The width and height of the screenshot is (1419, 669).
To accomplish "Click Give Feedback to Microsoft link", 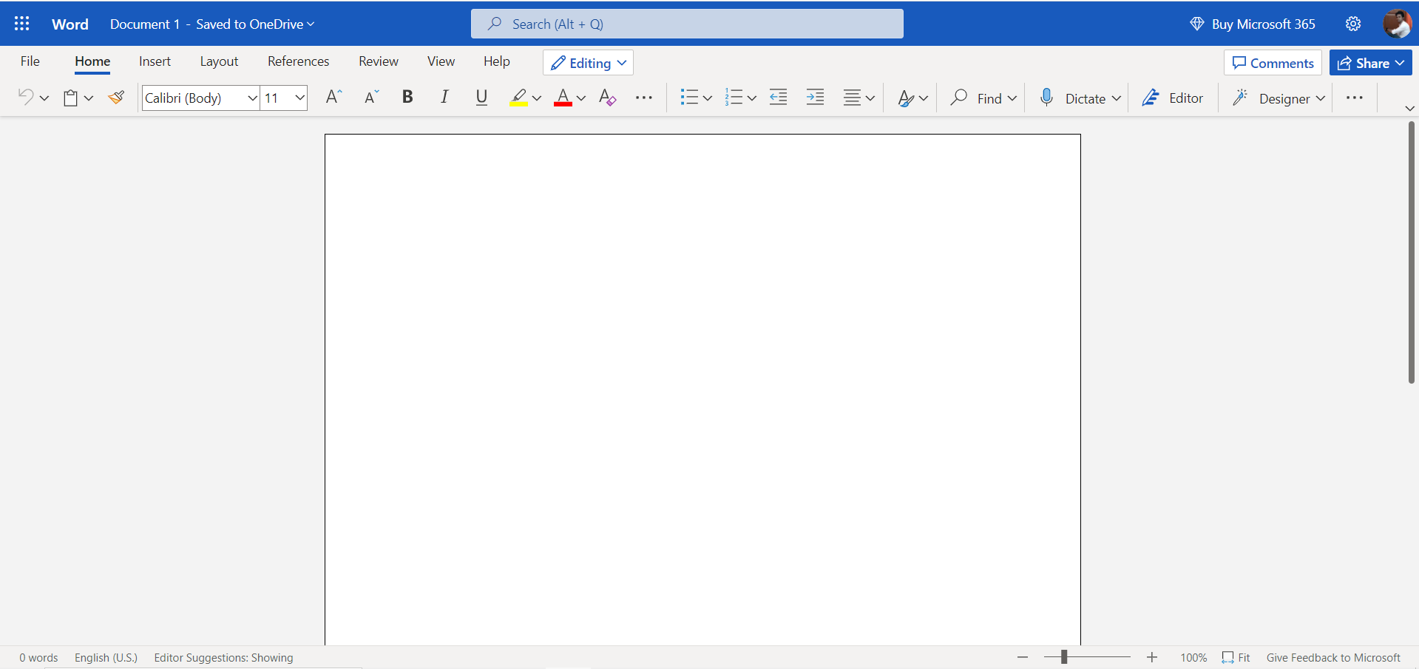I will (1332, 657).
